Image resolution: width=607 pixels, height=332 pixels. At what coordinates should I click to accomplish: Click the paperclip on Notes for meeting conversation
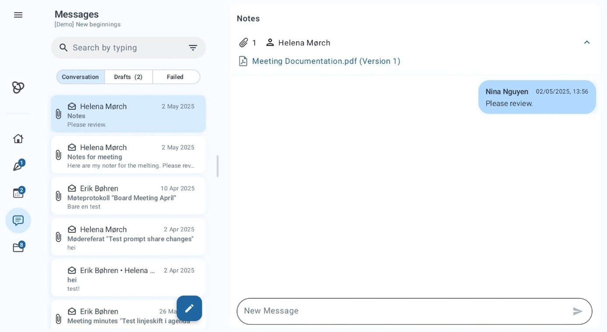(x=58, y=155)
